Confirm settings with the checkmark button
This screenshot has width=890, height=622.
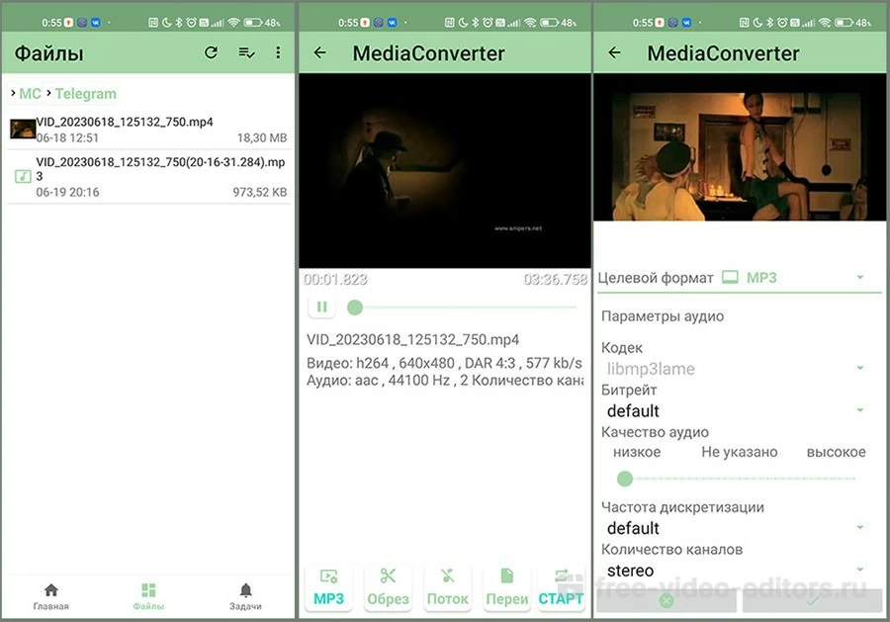(x=812, y=600)
